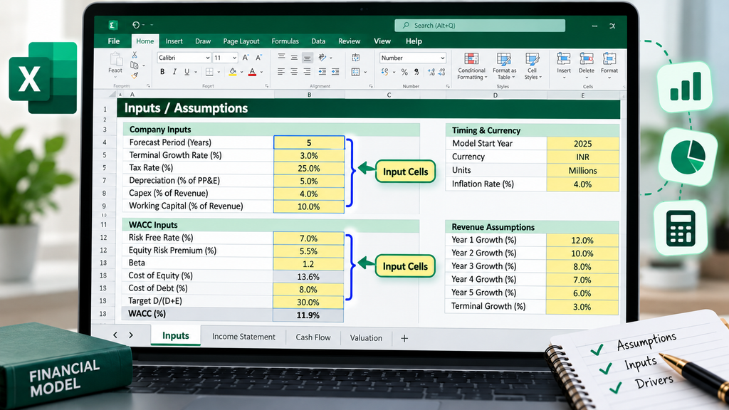Click the Delete cells icon

587,58
